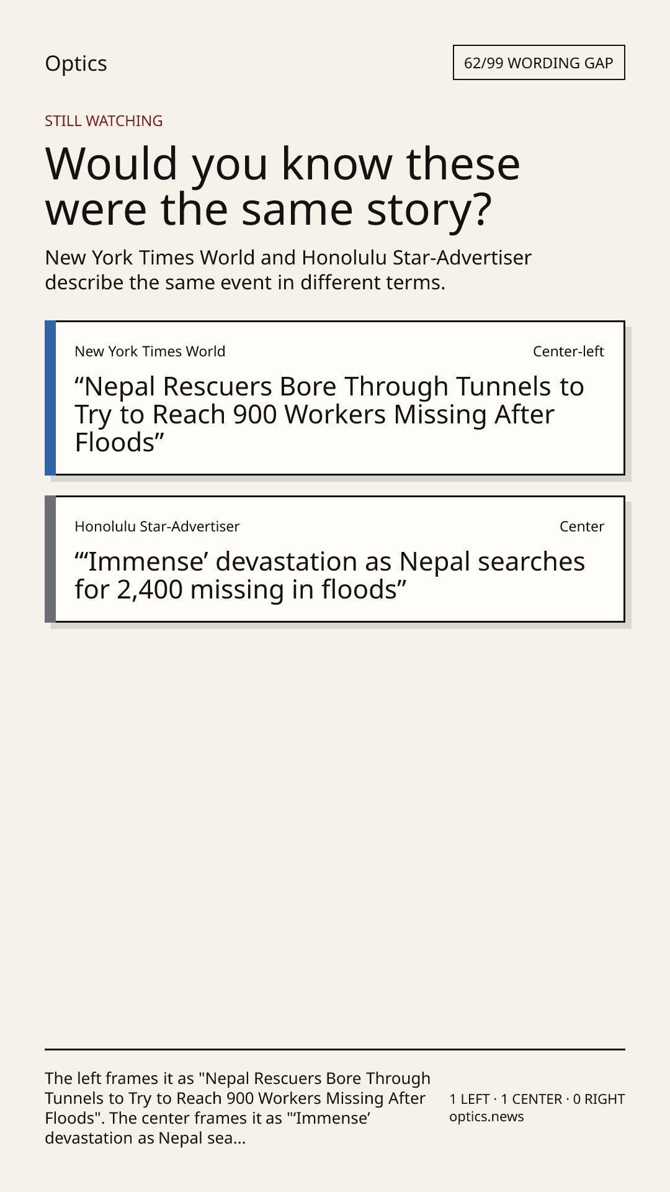This screenshot has width=670, height=1192.
Task: Open the 'Immense' devastation headline
Action: click(x=329, y=576)
